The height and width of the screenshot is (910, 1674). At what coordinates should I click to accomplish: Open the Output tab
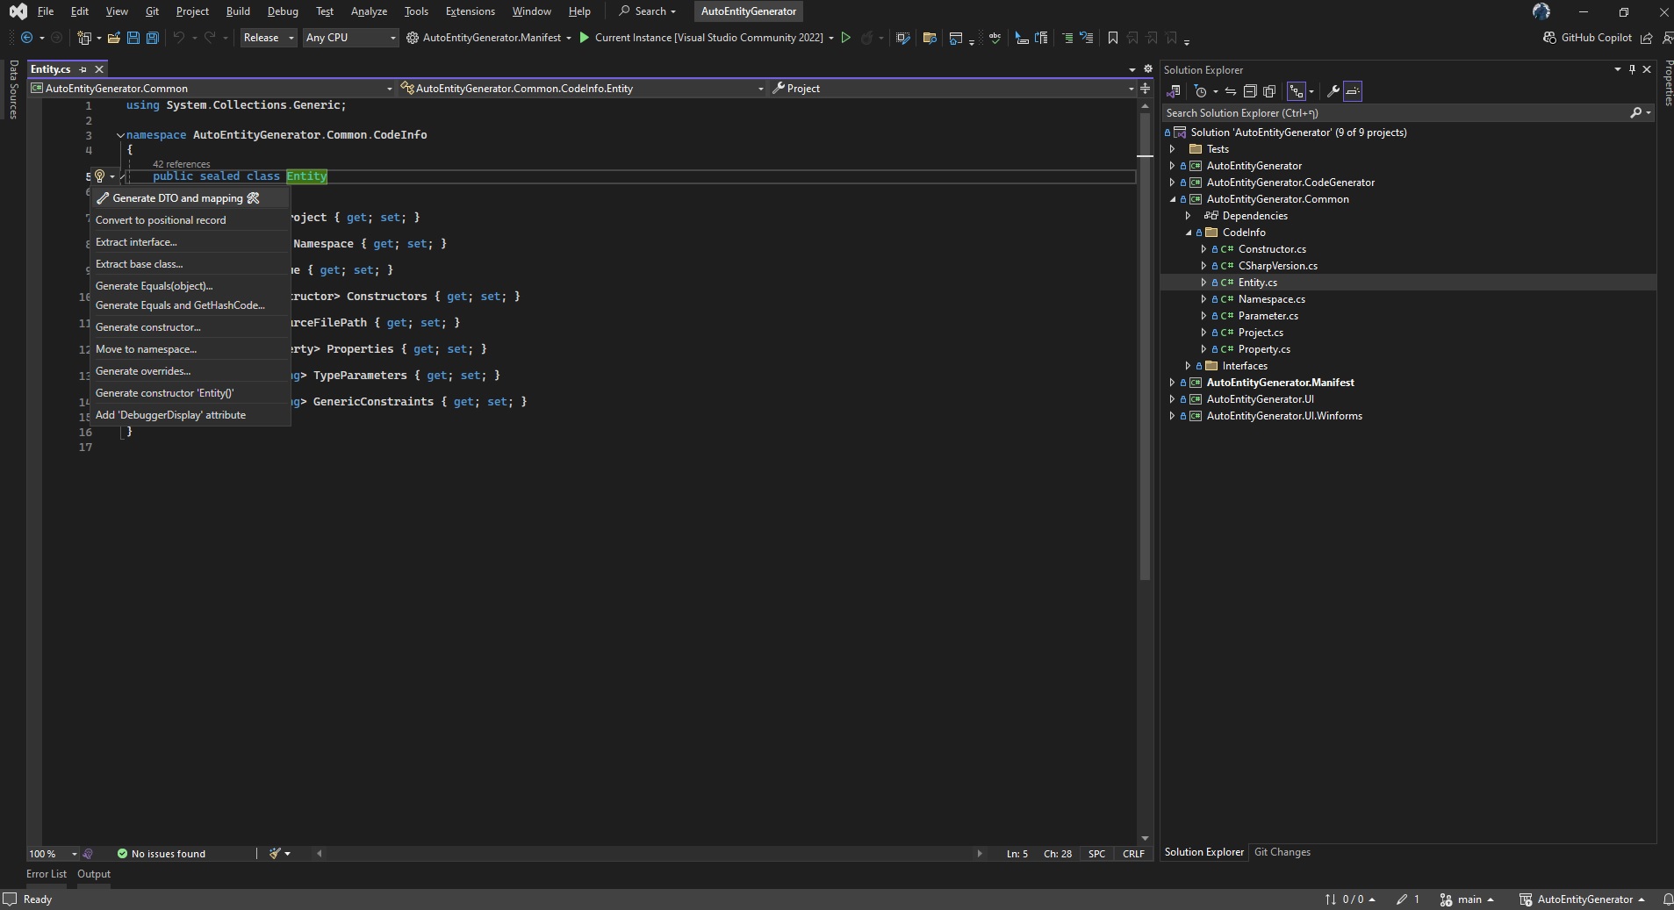tap(94, 874)
